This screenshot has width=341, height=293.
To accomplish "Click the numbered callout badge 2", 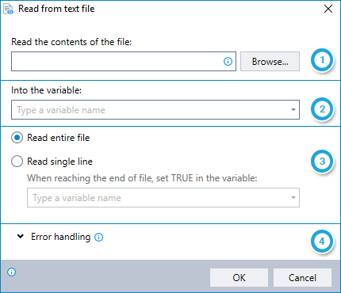I will (x=322, y=109).
